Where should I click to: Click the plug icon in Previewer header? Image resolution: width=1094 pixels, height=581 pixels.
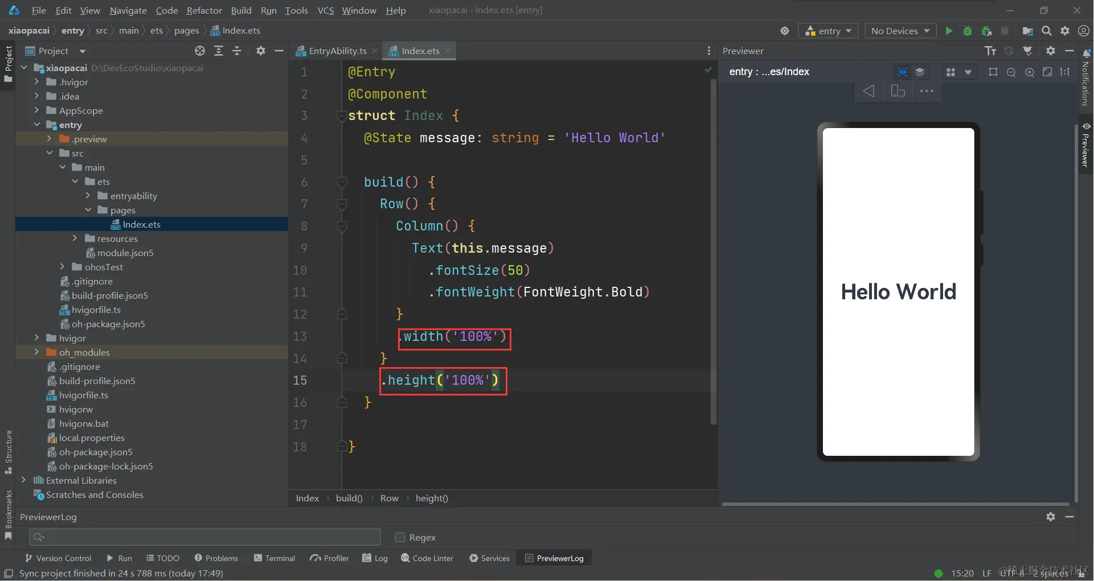coord(1027,51)
